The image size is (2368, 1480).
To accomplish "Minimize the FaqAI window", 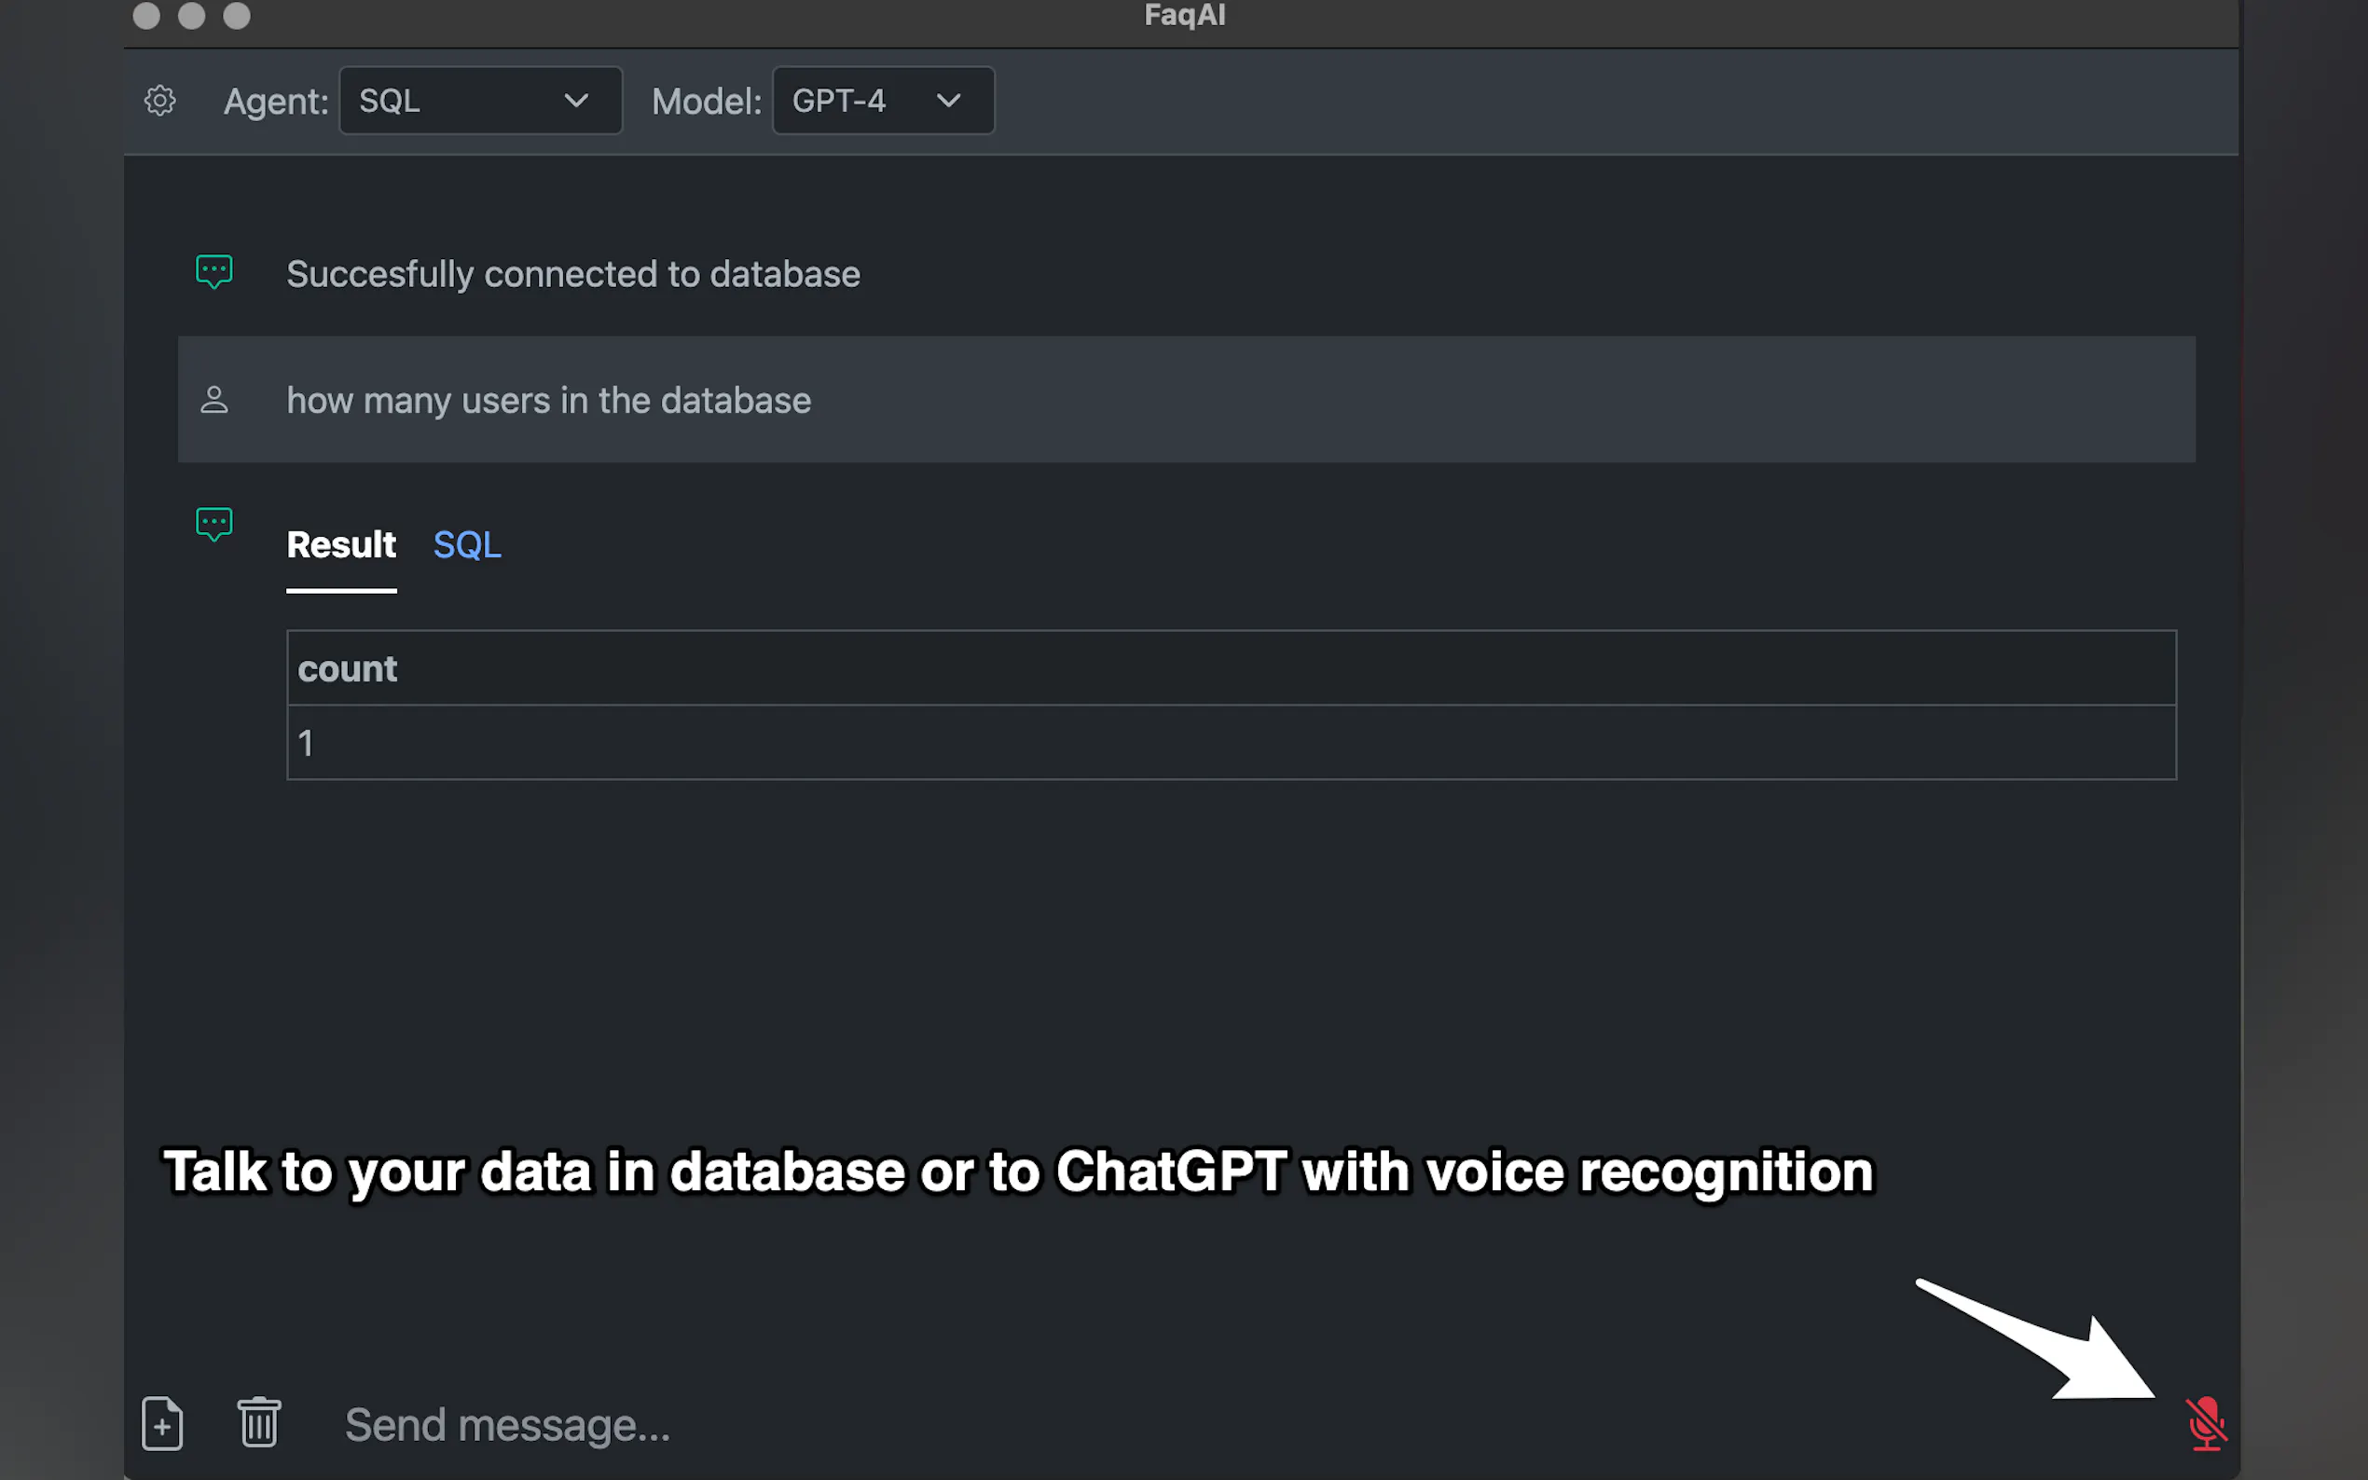I will coord(192,16).
